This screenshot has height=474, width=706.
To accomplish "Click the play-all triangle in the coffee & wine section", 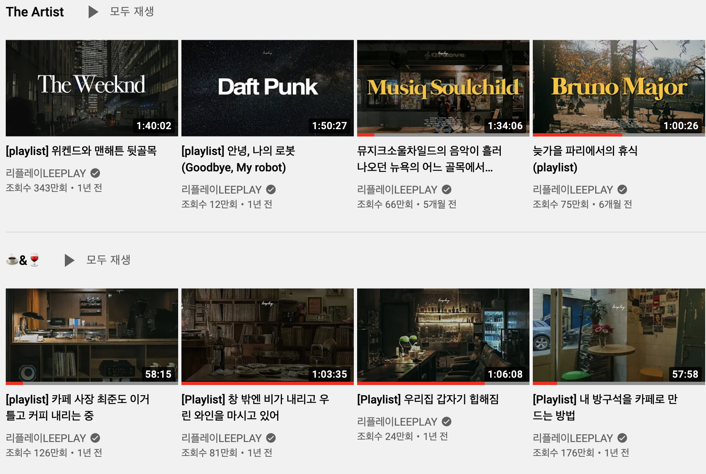I will click(x=69, y=260).
